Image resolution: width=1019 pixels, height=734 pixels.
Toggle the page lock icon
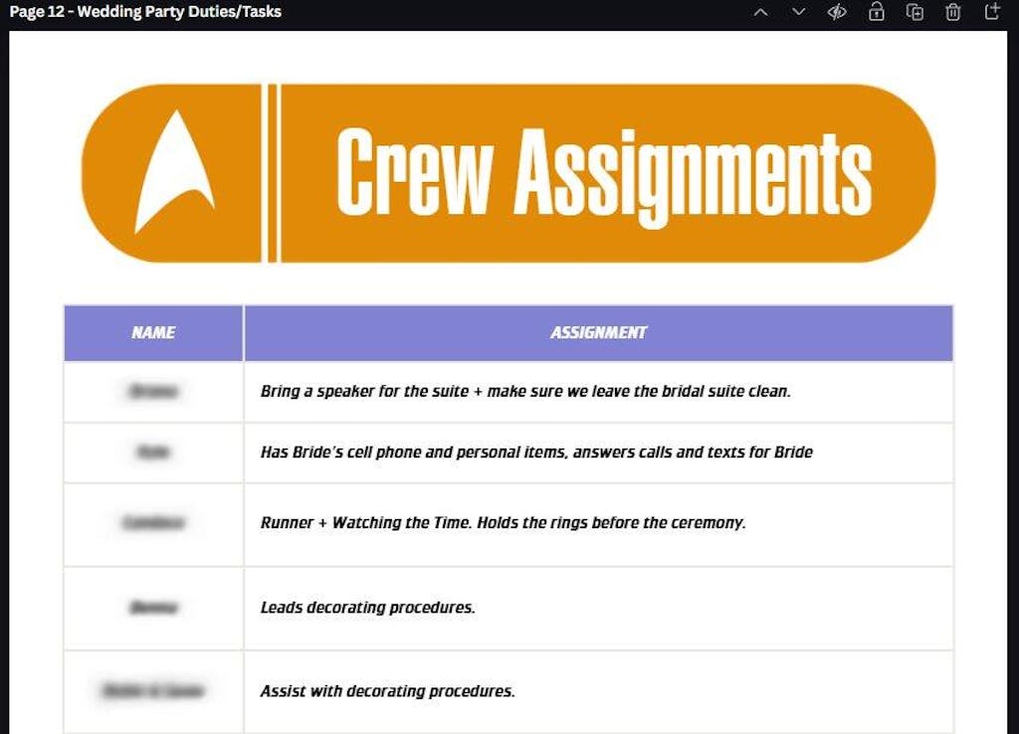[876, 12]
